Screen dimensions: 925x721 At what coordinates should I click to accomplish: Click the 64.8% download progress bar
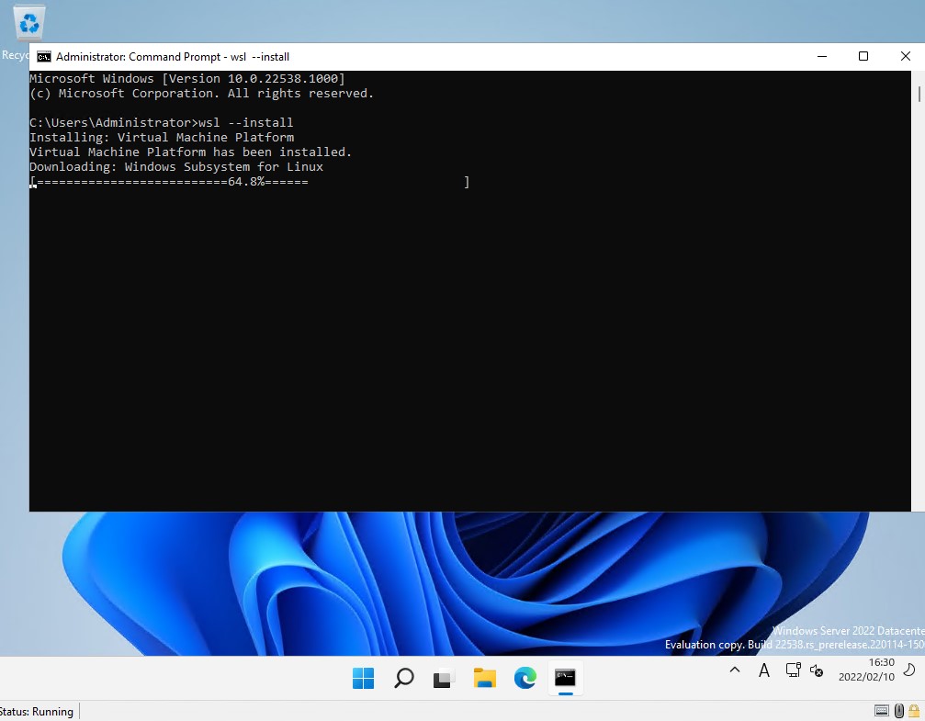click(250, 182)
